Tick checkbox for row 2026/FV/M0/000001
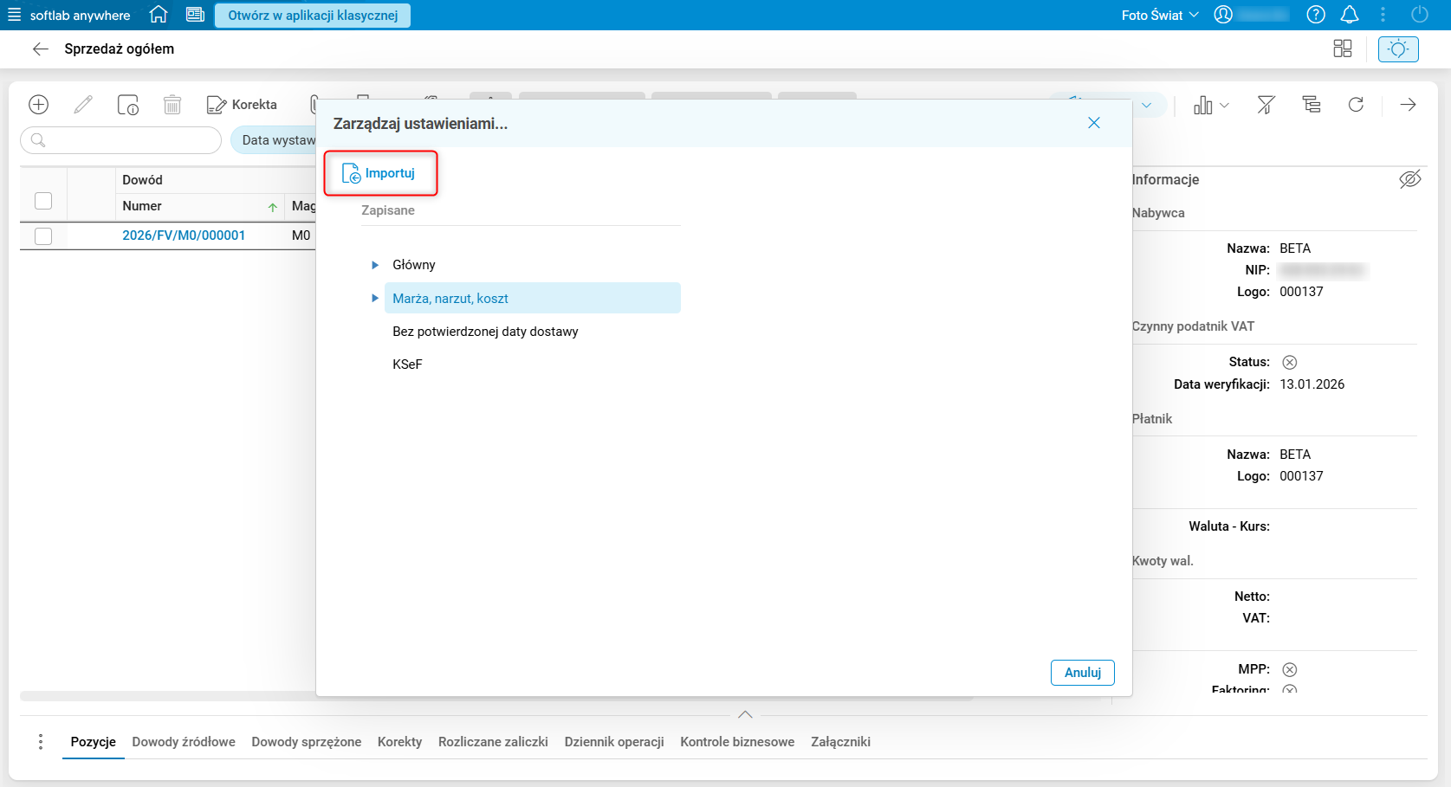 pos(43,235)
